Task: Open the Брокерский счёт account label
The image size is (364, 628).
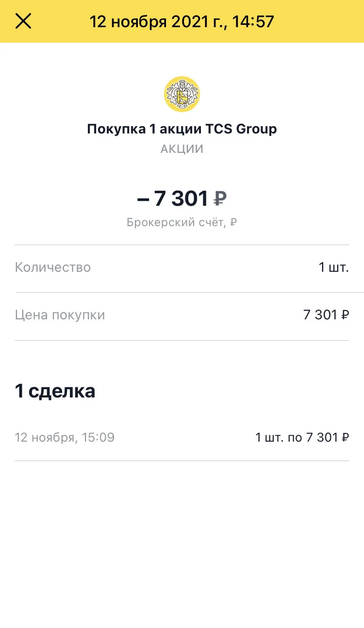Action: point(182,223)
